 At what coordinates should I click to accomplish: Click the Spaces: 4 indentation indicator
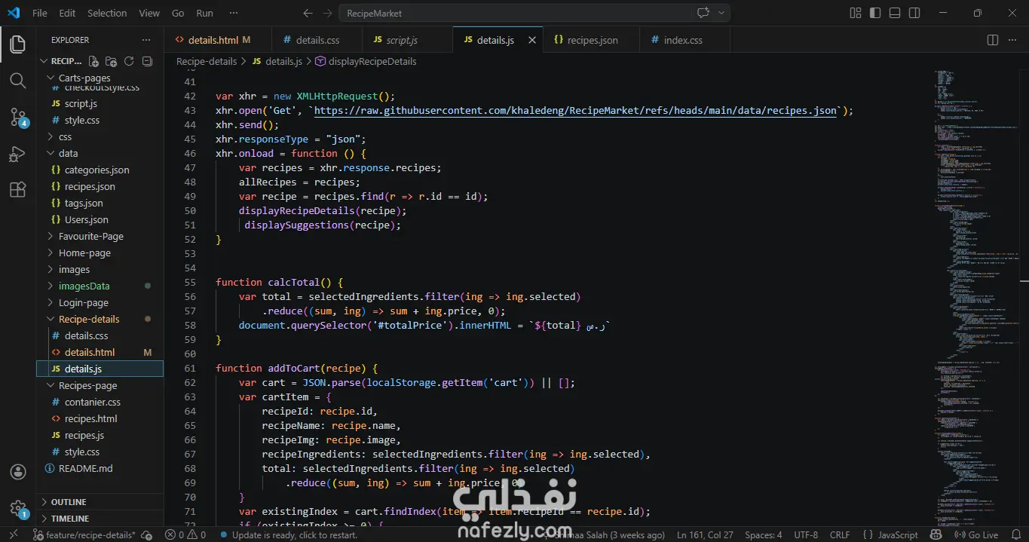pos(764,534)
